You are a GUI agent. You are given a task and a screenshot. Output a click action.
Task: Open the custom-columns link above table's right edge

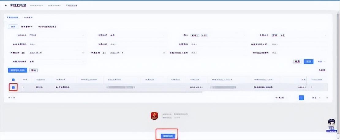322,70
